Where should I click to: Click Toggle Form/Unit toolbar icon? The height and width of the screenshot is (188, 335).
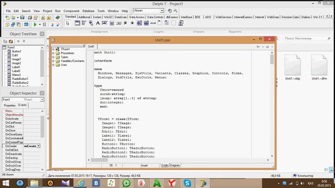19,25
